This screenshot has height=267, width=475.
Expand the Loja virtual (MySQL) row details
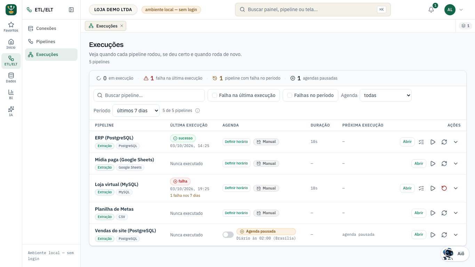(456, 188)
